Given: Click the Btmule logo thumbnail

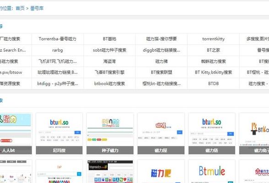Looking at the screenshot, I should [x=212, y=172].
